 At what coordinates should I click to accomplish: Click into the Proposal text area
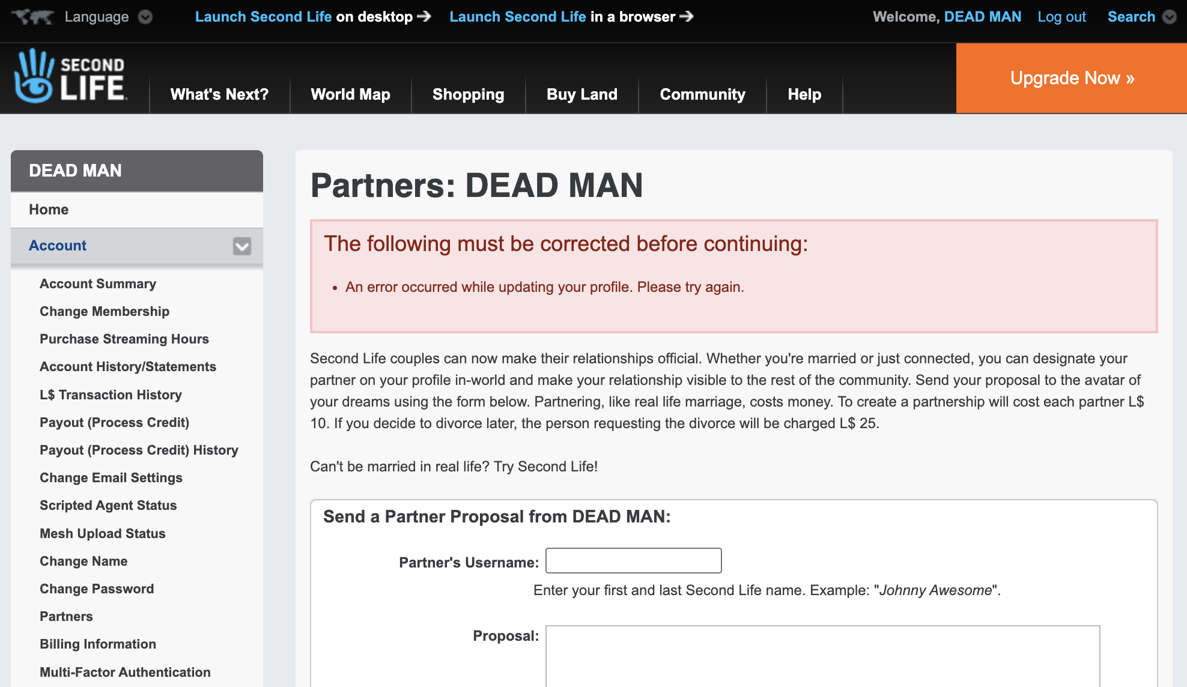[x=823, y=656]
